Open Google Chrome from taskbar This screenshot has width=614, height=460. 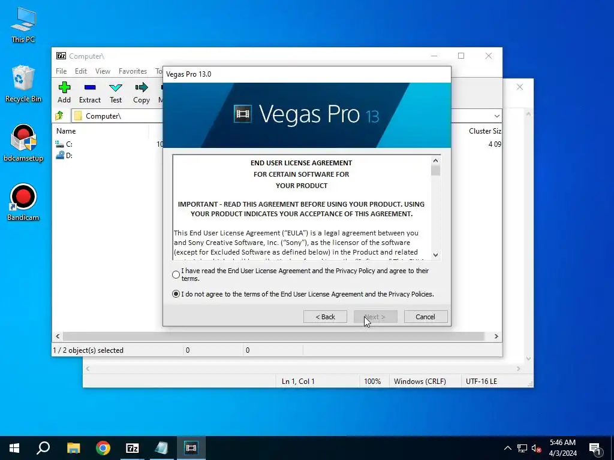(103, 448)
